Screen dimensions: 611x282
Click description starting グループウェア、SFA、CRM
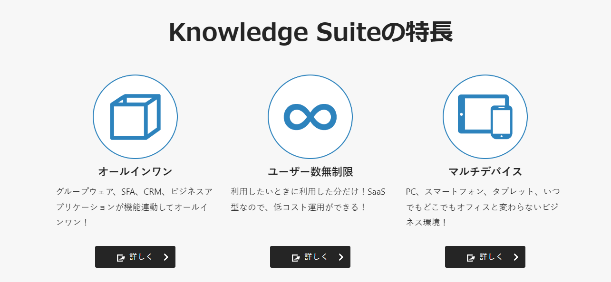click(x=134, y=207)
